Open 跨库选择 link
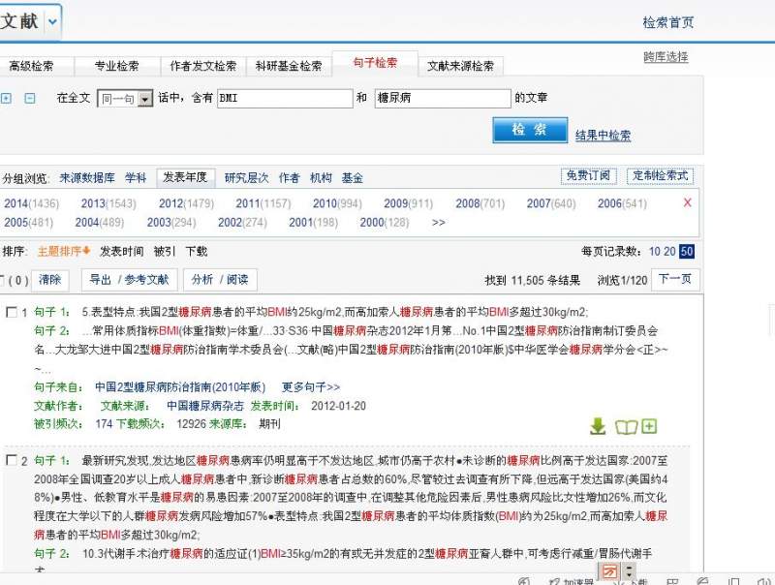This screenshot has height=585, width=775. point(666,57)
